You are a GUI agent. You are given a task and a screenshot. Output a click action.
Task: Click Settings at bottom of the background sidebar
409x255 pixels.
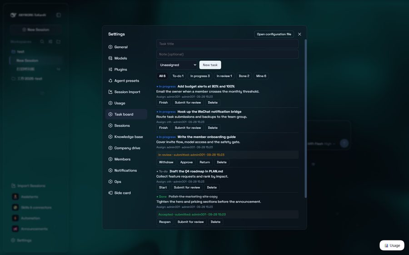21,240
